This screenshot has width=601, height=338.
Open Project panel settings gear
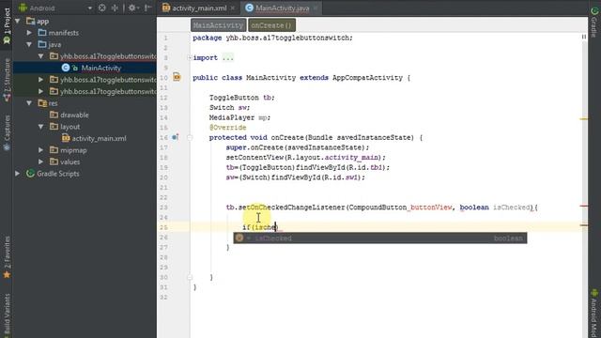click(x=132, y=8)
